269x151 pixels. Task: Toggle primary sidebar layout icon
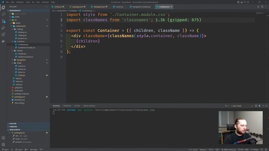(238, 2)
